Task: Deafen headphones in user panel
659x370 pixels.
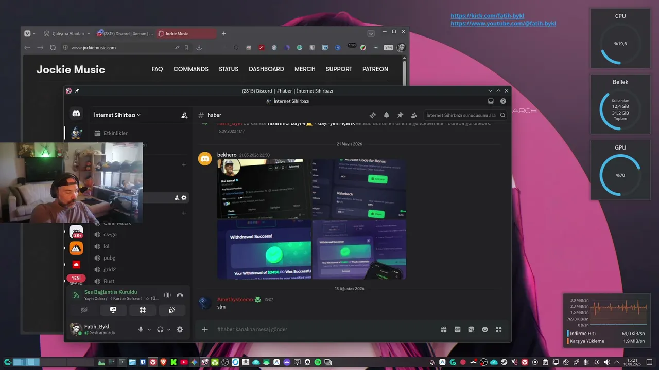Action: tap(160, 329)
